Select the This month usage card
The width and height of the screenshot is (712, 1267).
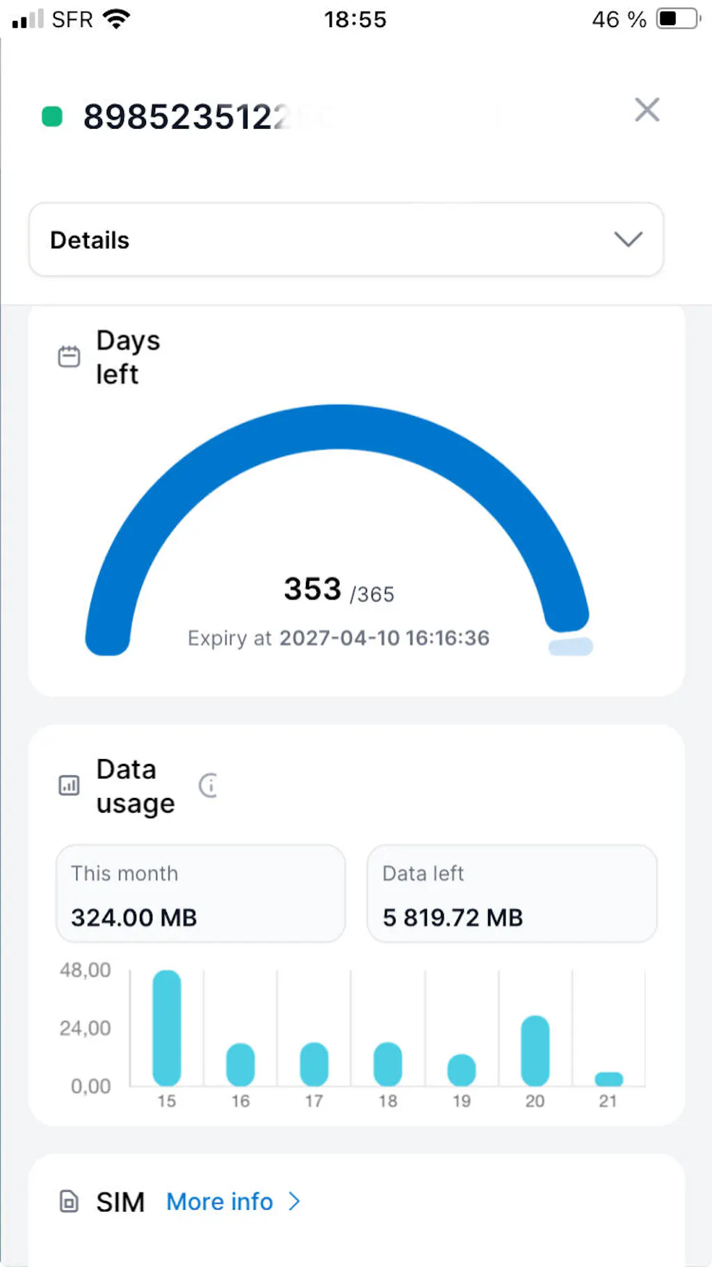coord(200,894)
